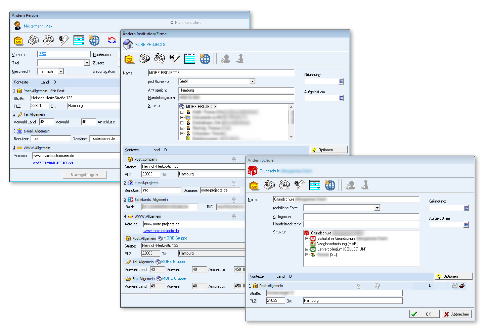
Task: Click the Struktur list scrollbar thumb in Institution dialog
Action: tap(291, 117)
